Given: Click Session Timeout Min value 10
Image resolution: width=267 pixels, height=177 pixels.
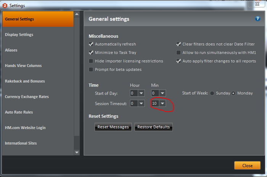Looking at the screenshot, I should 155,103.
